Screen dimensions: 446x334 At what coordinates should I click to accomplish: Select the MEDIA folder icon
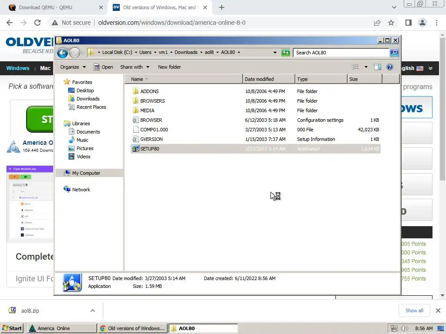135,110
